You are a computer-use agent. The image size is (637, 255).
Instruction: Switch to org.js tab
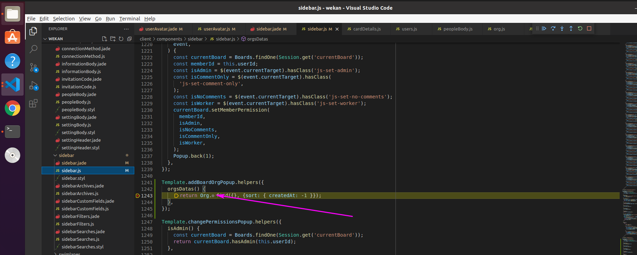(x=499, y=29)
